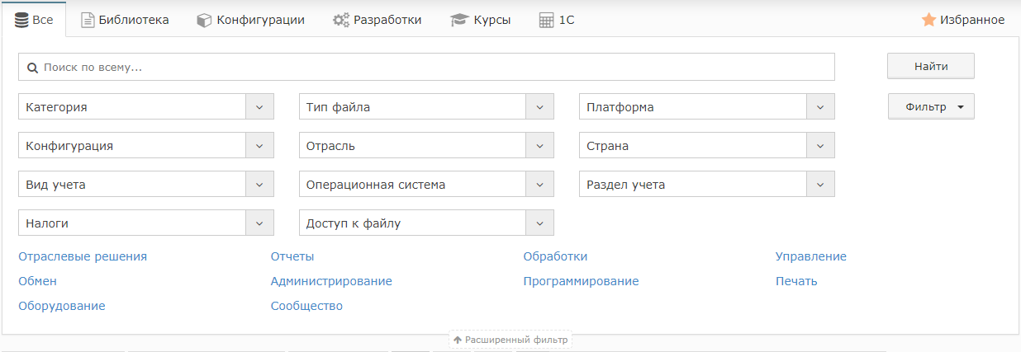Click the document icon beside Библиотека
Viewport: 1021px width, 352px height.
[88, 20]
